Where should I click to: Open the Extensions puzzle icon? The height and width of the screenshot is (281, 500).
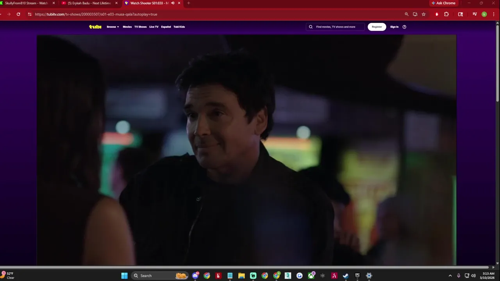[x=446, y=14]
